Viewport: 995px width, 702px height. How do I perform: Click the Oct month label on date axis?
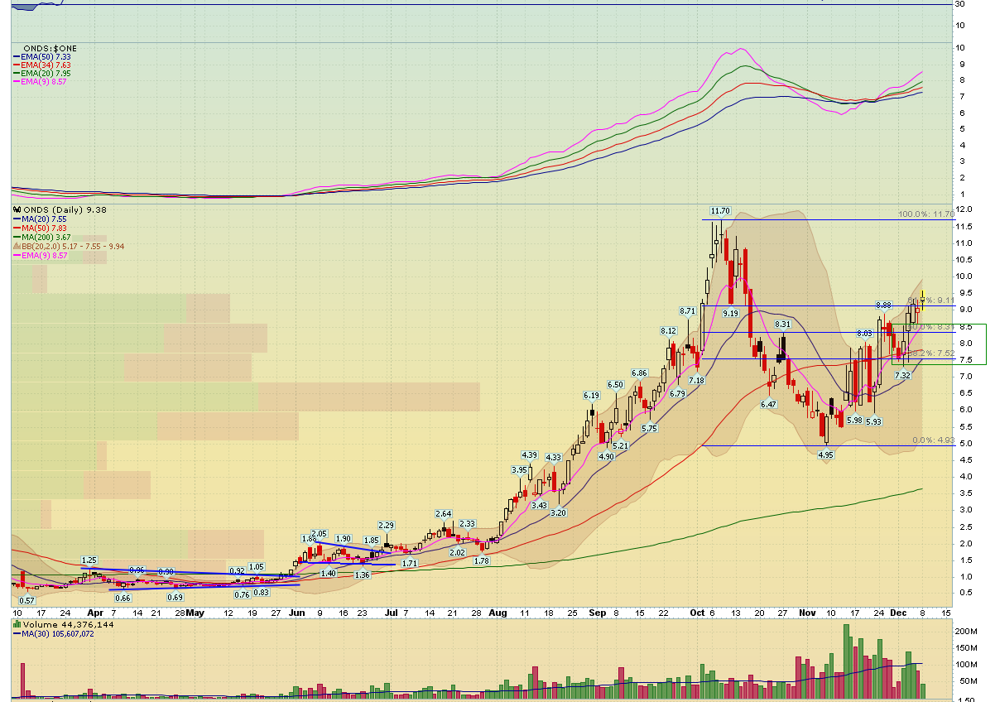click(697, 613)
